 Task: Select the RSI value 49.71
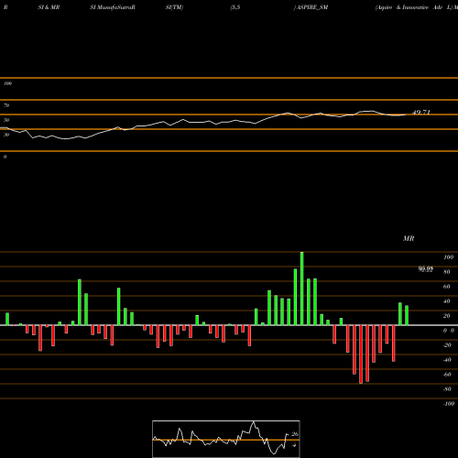coord(421,112)
